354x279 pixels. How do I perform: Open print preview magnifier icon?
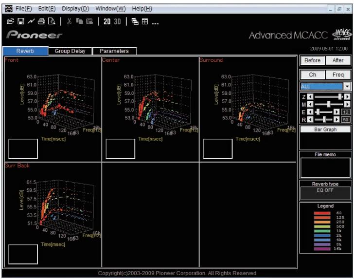pyautogui.click(x=52, y=21)
